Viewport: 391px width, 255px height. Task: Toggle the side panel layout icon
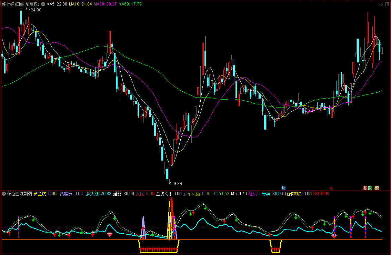(387, 4)
